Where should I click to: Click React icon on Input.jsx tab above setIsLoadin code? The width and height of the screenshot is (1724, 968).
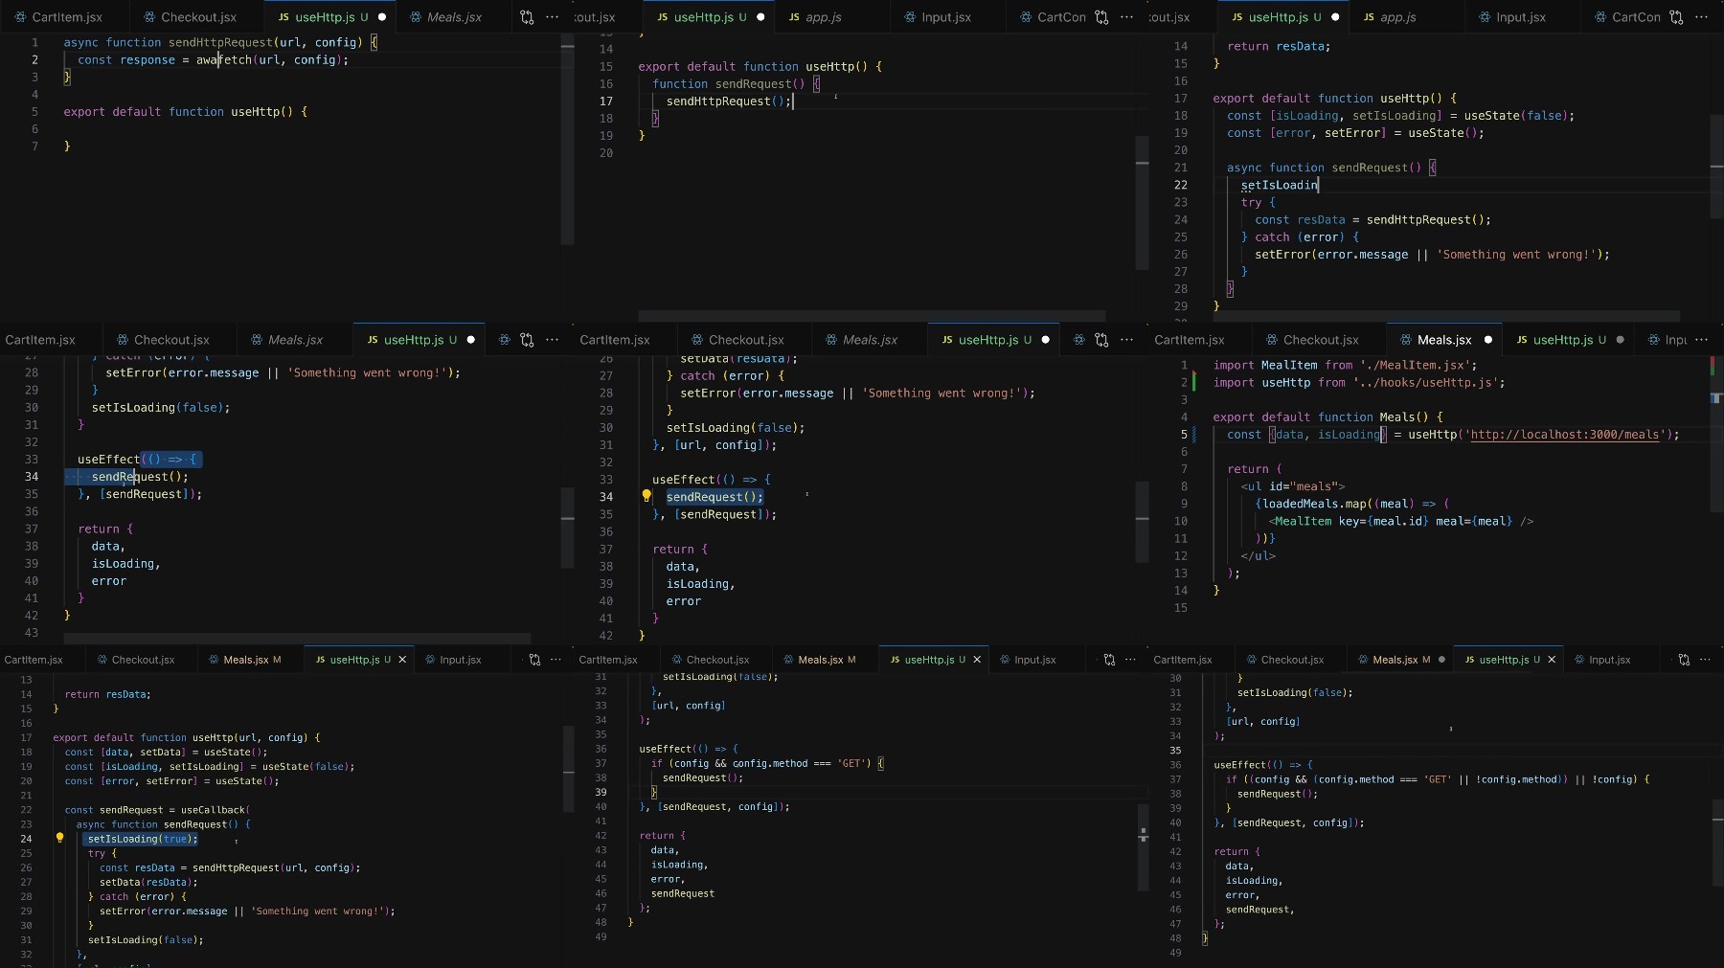click(1485, 17)
